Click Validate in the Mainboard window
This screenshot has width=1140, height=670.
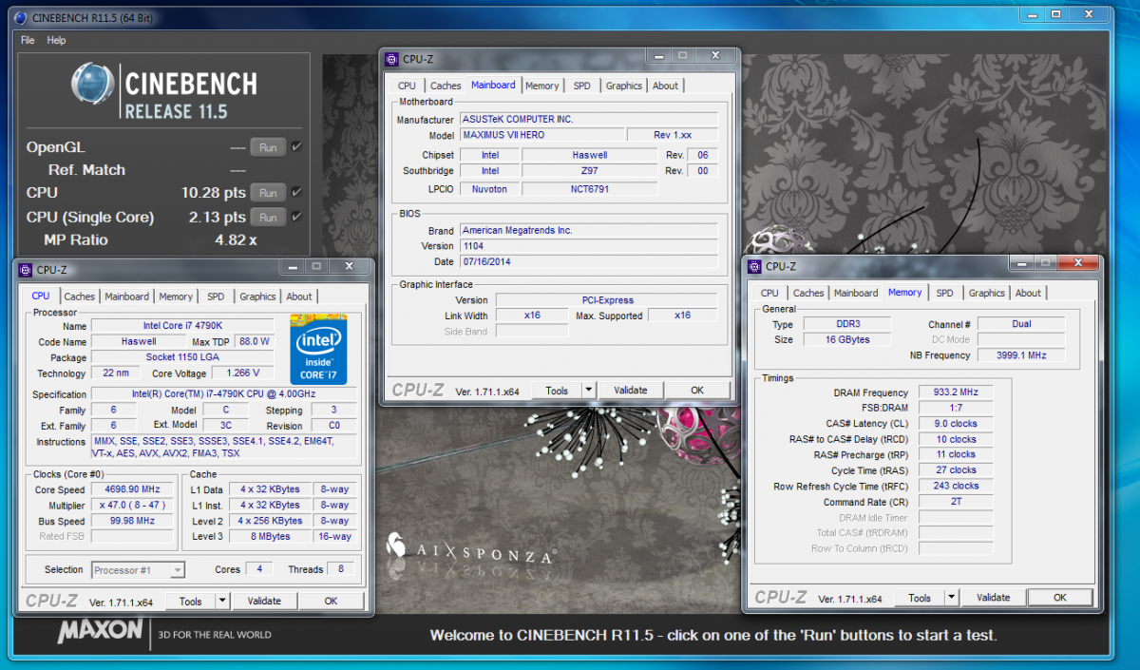tap(630, 390)
